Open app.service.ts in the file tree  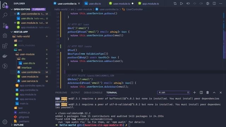pyautogui.click(x=28, y=99)
